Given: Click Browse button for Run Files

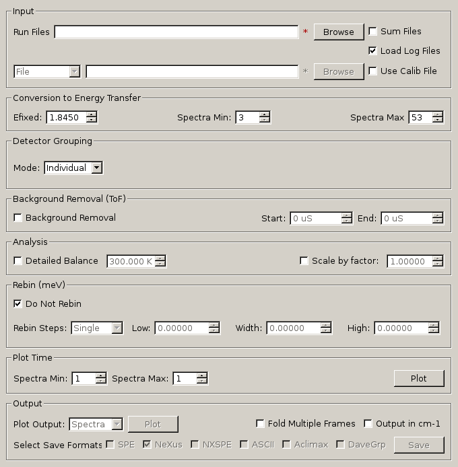Looking at the screenshot, I should [338, 32].
